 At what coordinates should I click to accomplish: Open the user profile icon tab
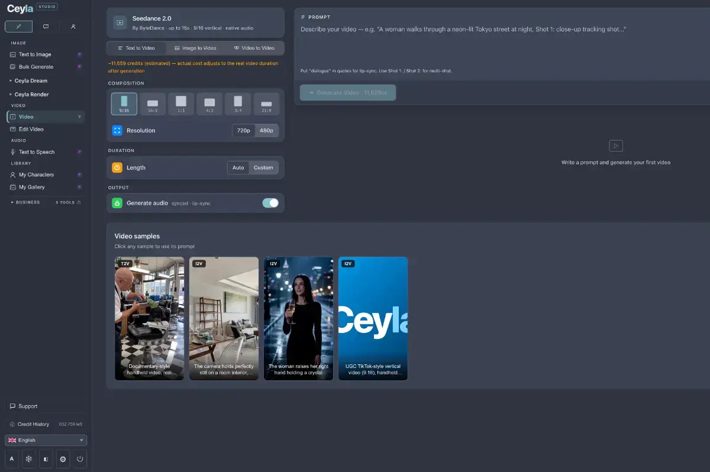tap(73, 27)
